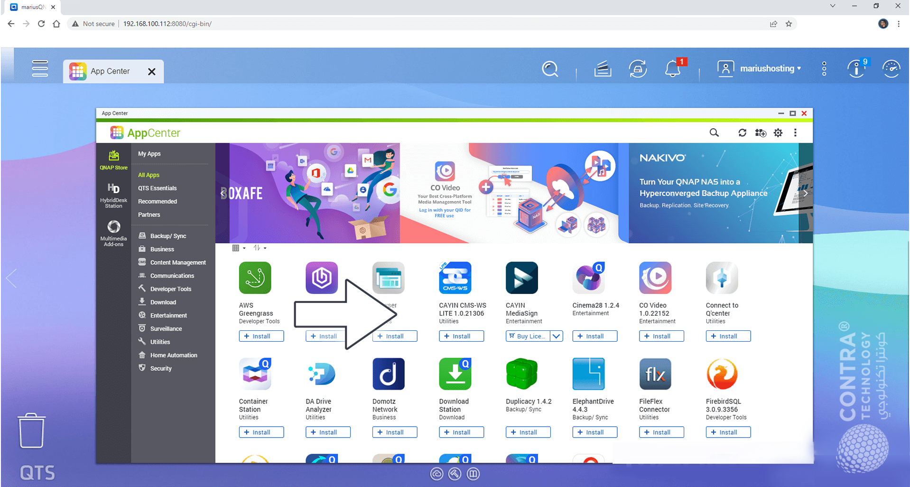
Task: Install the AWS Greengrass app
Action: (x=261, y=336)
